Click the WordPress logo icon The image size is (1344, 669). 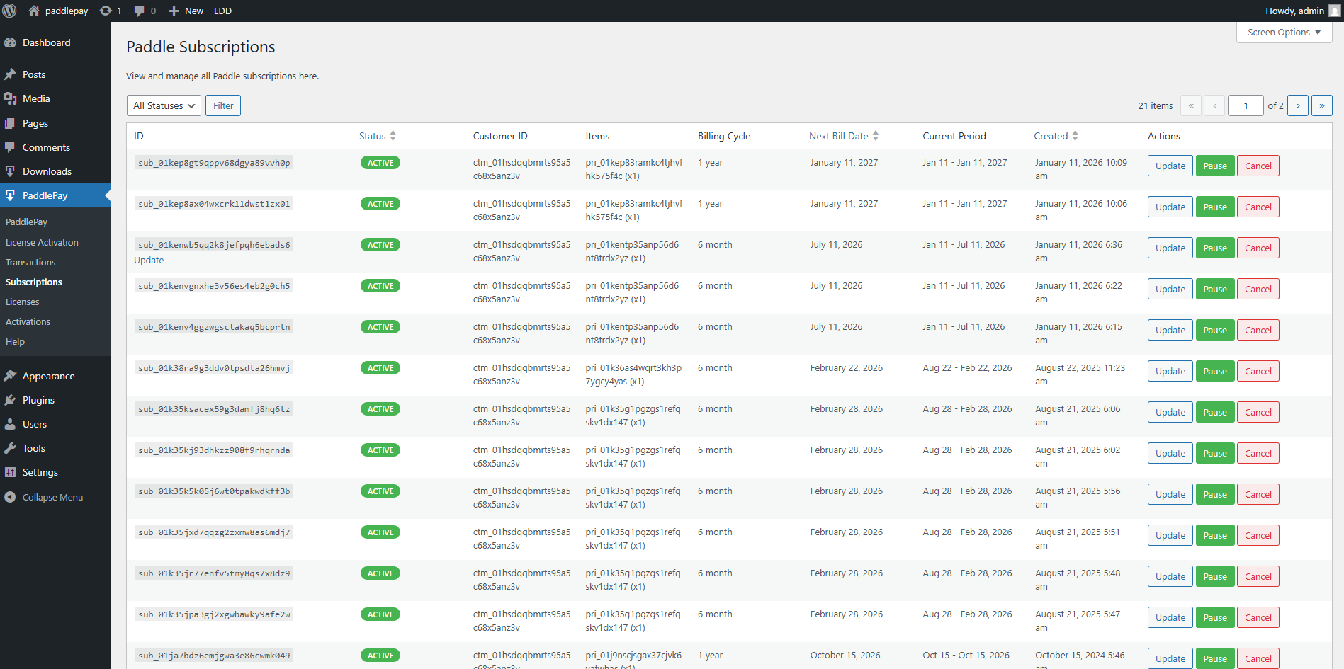[10, 11]
